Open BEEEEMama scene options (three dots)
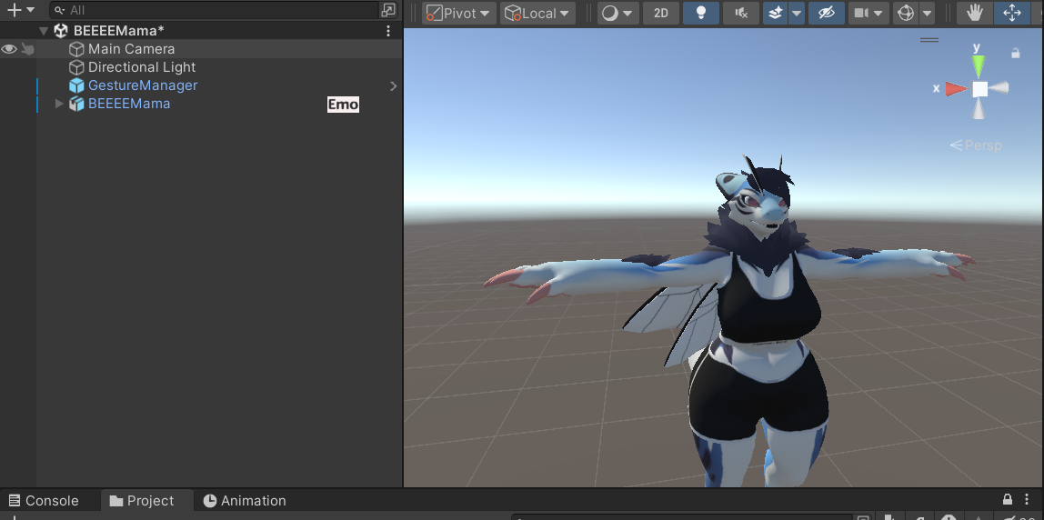The width and height of the screenshot is (1044, 520). click(389, 31)
